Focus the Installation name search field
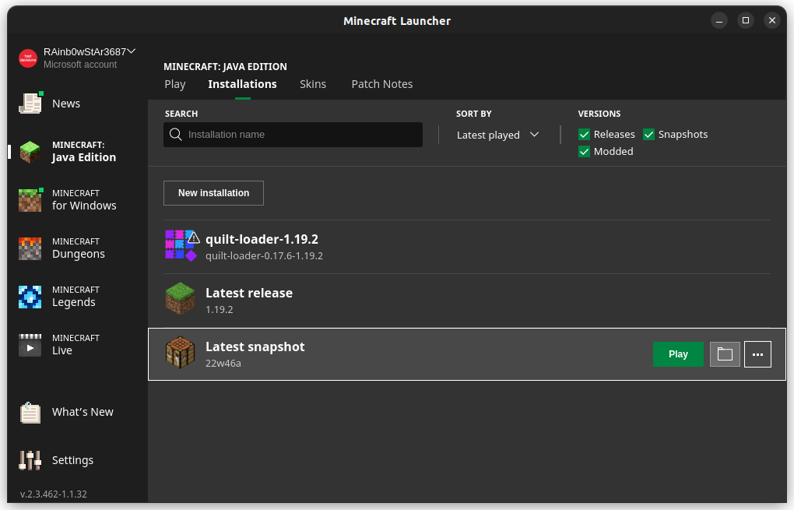The height and width of the screenshot is (510, 794). click(300, 135)
